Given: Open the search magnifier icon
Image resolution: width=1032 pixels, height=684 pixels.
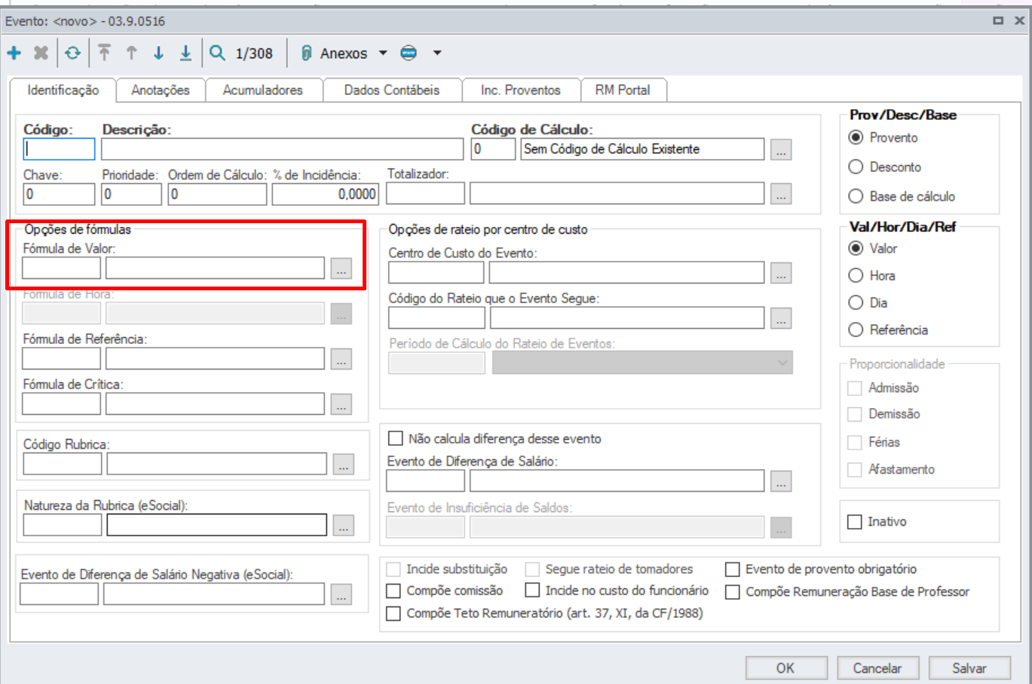Looking at the screenshot, I should [x=217, y=53].
